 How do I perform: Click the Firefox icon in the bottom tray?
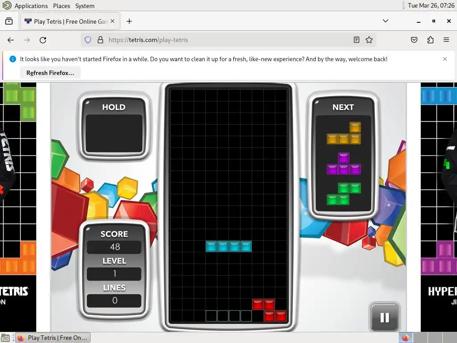point(405,338)
